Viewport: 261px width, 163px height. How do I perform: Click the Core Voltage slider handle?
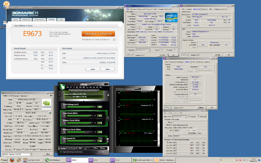pyautogui.click(x=93, y=107)
